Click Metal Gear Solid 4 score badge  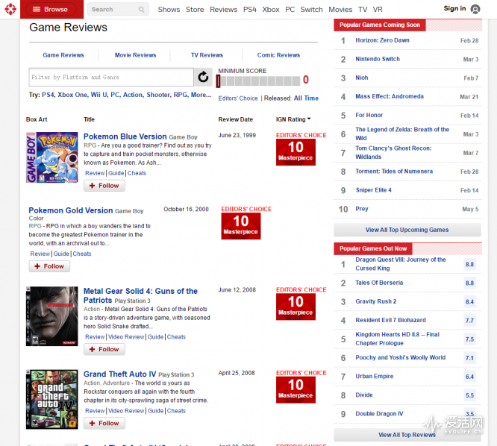(296, 307)
